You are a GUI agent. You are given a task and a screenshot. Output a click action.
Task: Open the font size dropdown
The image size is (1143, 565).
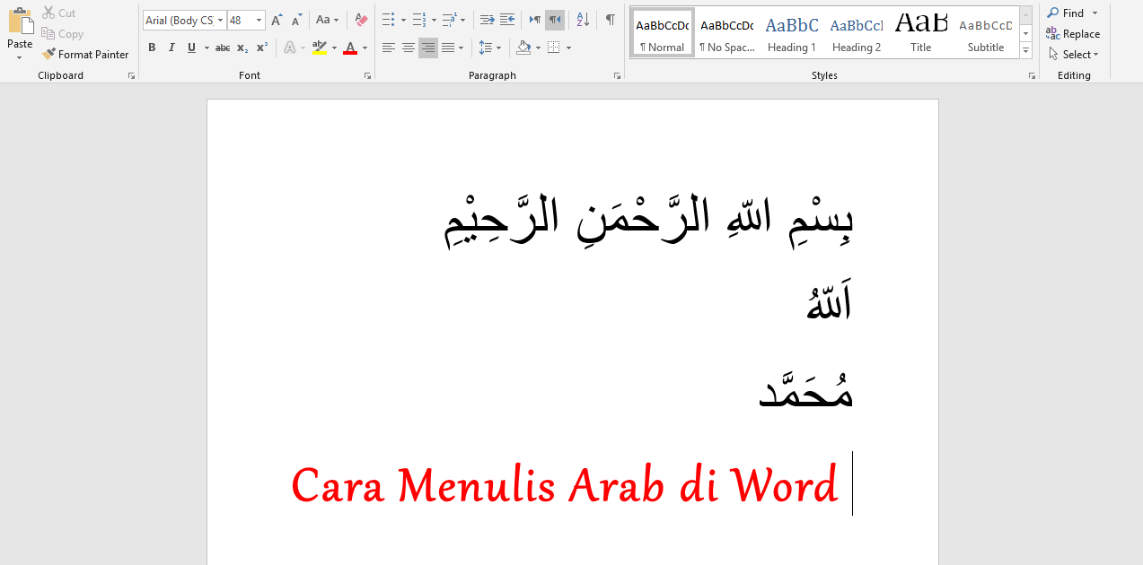point(259,20)
